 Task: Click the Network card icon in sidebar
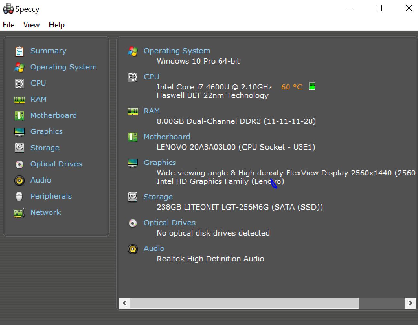pos(19,213)
